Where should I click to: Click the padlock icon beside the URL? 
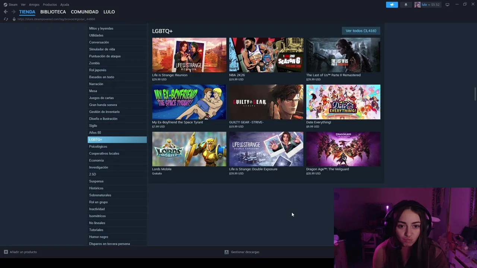click(x=14, y=19)
